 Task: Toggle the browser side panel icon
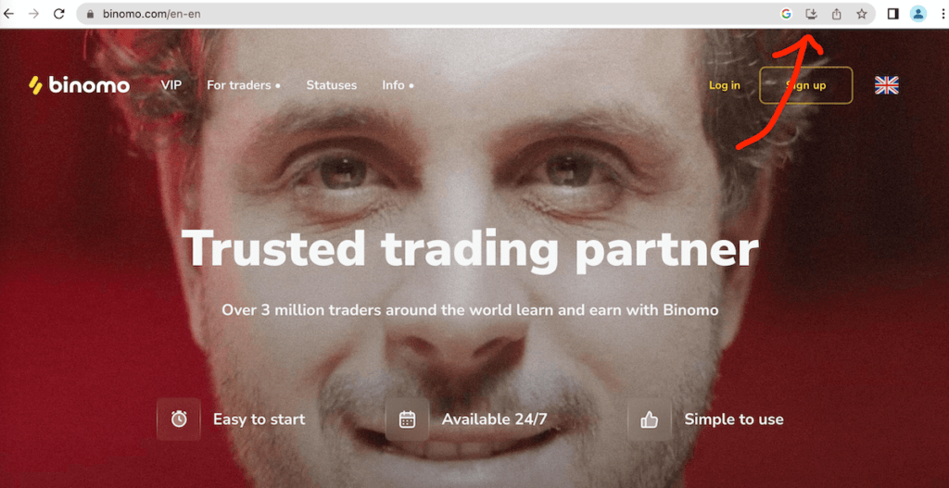[x=892, y=14]
